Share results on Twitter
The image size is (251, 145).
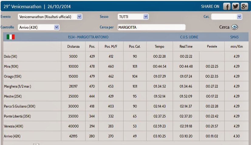pos(236,7)
